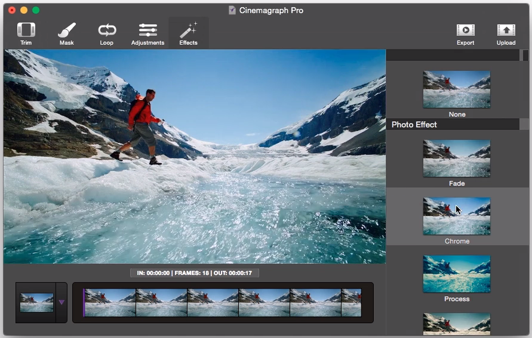This screenshot has height=338, width=532.
Task: Select the Chrome photo effect
Action: (457, 216)
